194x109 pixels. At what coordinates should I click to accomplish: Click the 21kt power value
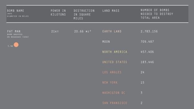coord(55,31)
